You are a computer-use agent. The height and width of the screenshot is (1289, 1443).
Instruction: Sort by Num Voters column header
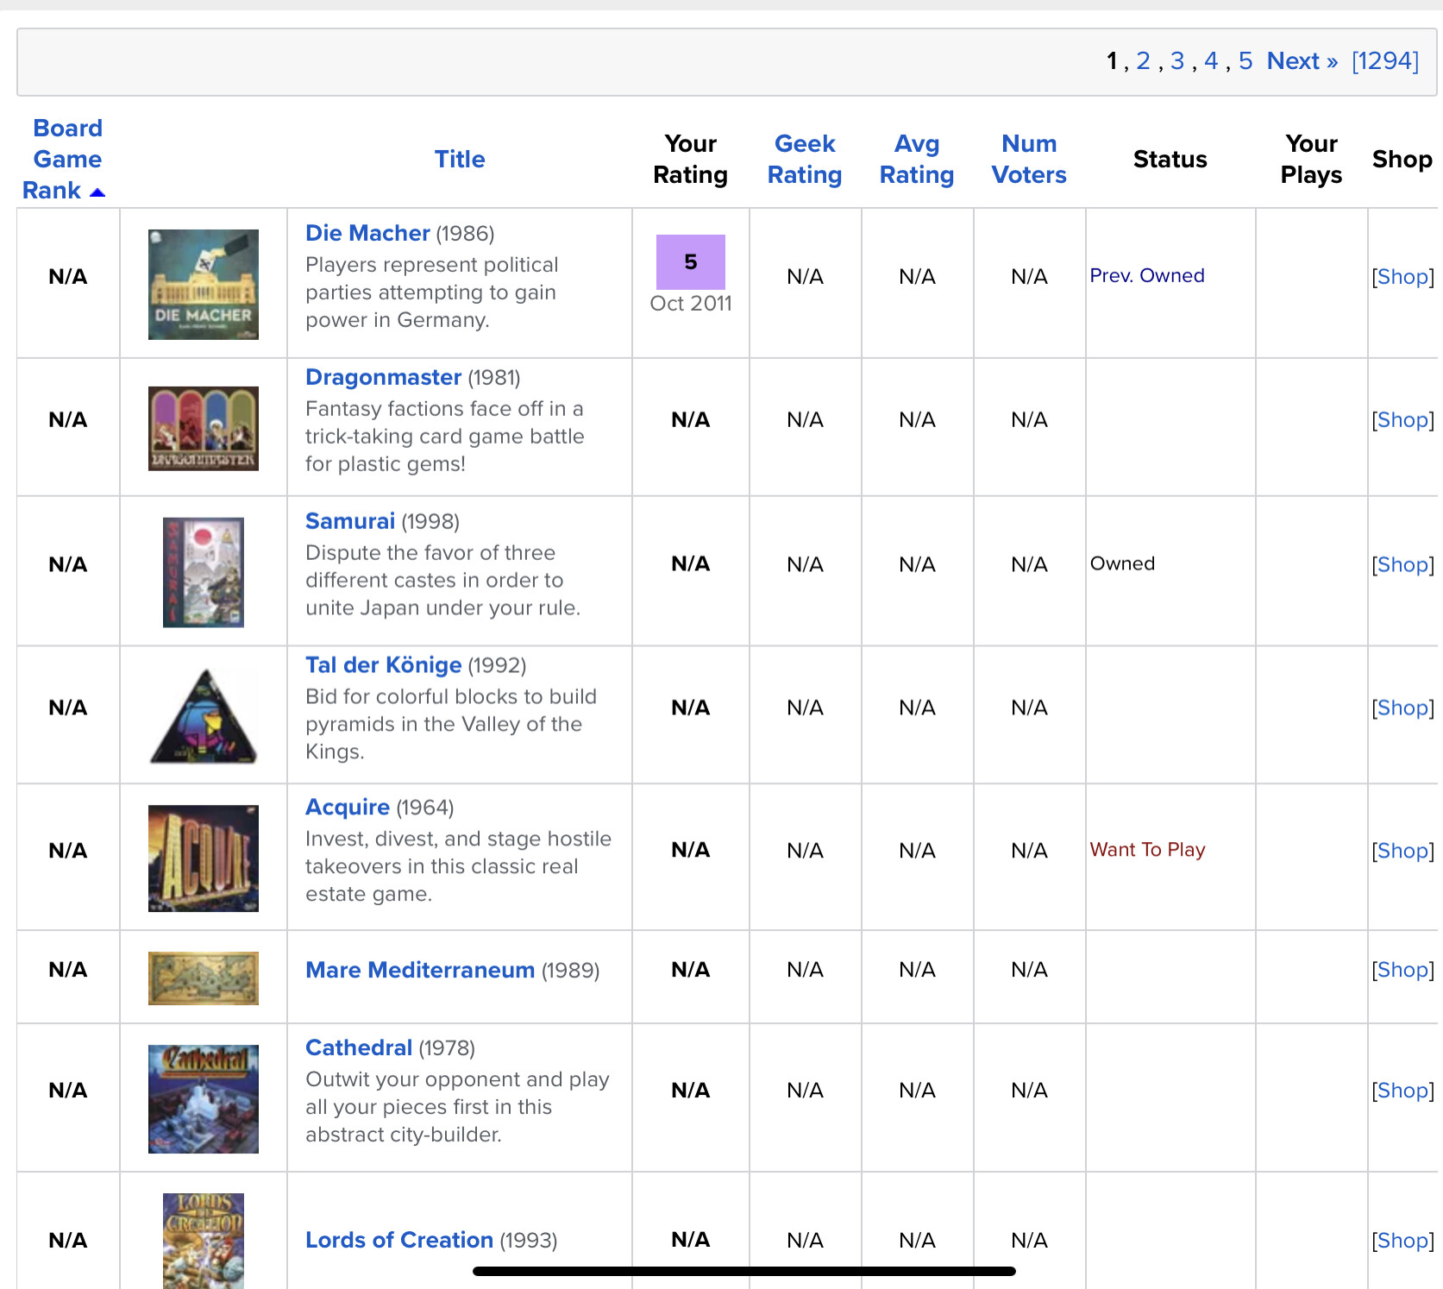pos(1028,160)
